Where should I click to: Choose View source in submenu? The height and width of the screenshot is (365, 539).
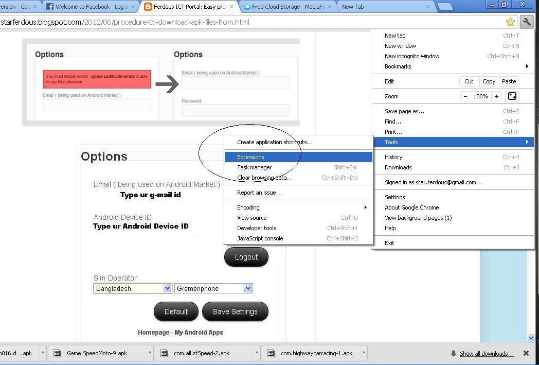click(298, 218)
